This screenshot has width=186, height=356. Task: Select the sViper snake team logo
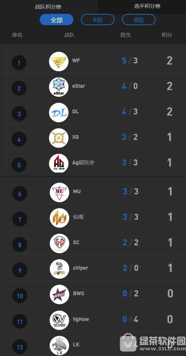point(60,269)
